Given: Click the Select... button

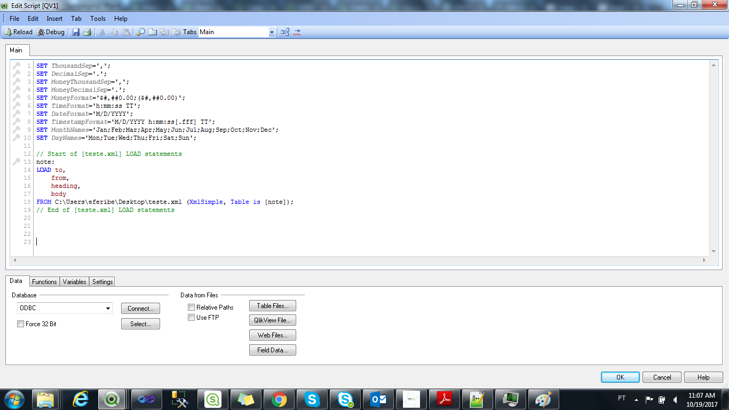Looking at the screenshot, I should (141, 324).
